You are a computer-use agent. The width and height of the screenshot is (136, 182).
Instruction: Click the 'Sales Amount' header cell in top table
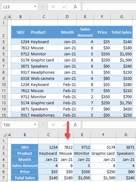pos(85,32)
